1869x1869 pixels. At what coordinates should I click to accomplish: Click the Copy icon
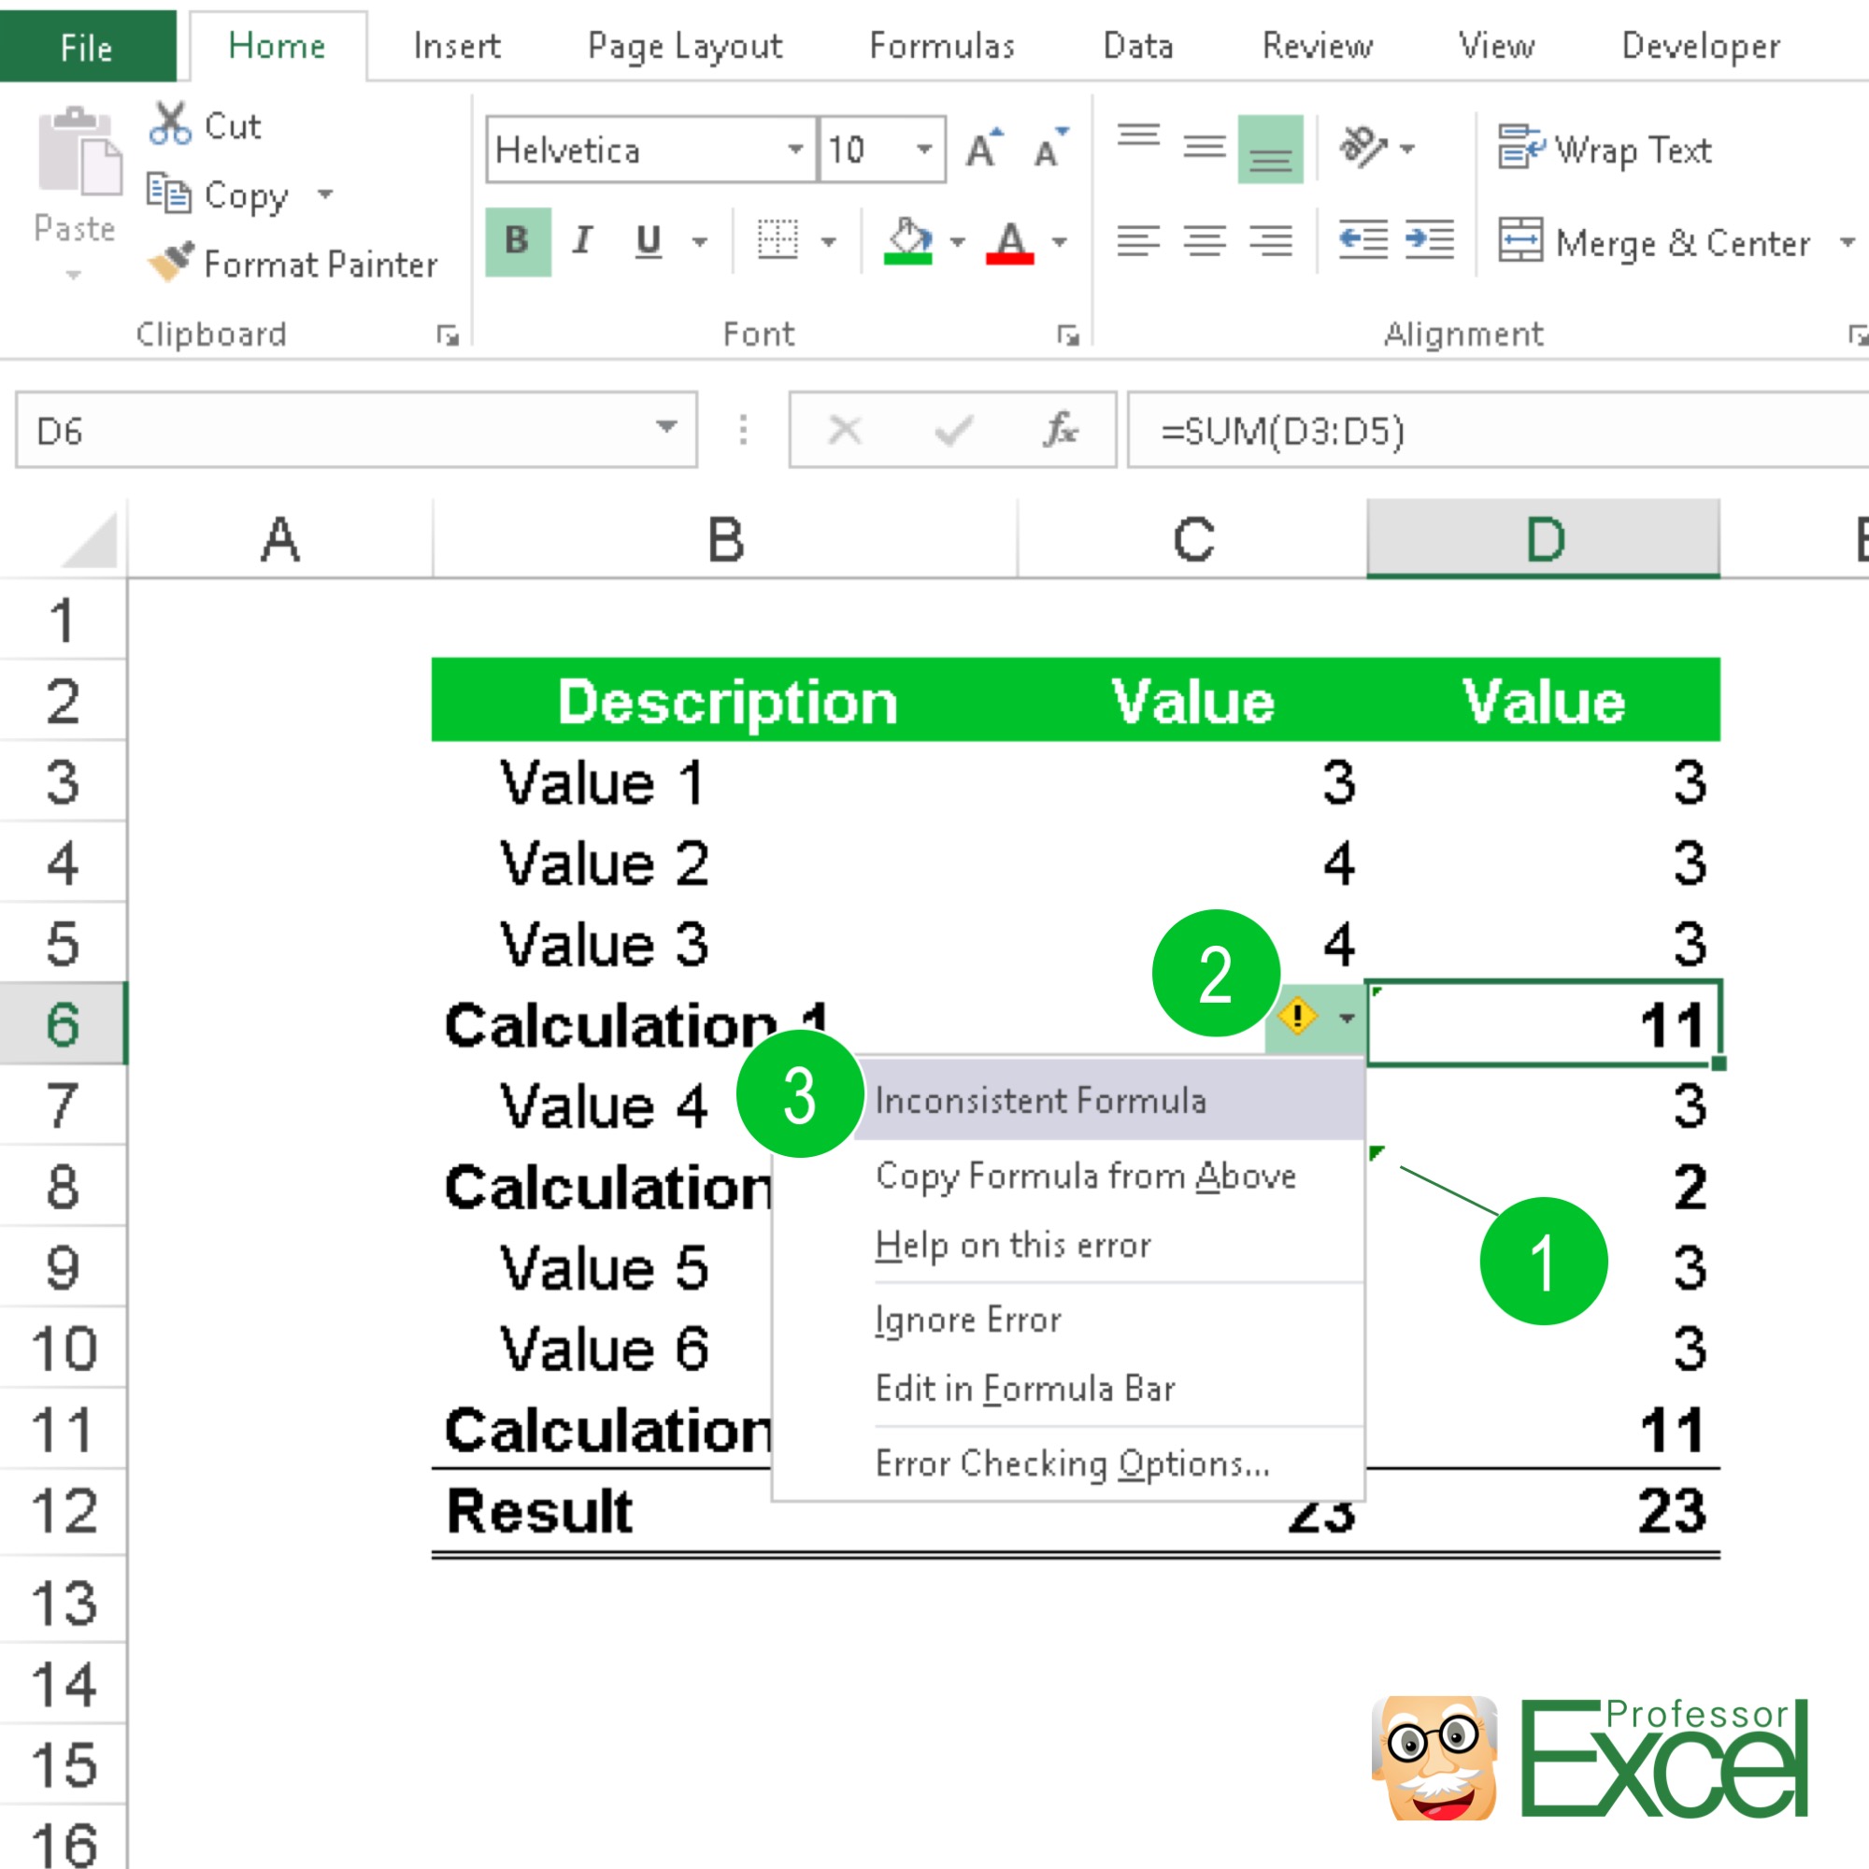pos(170,193)
